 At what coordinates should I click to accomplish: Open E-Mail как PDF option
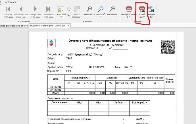142,12
